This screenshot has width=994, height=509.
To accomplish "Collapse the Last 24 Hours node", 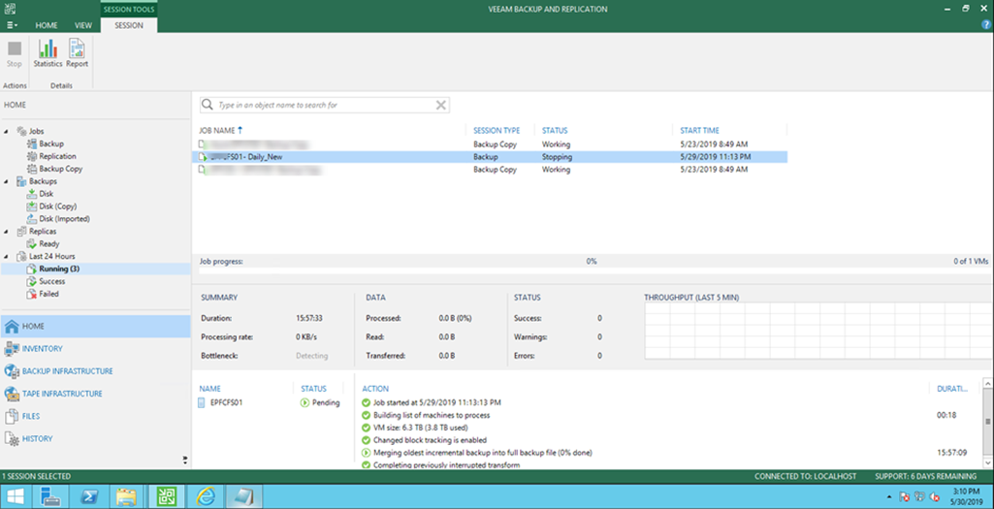I will click(7, 256).
